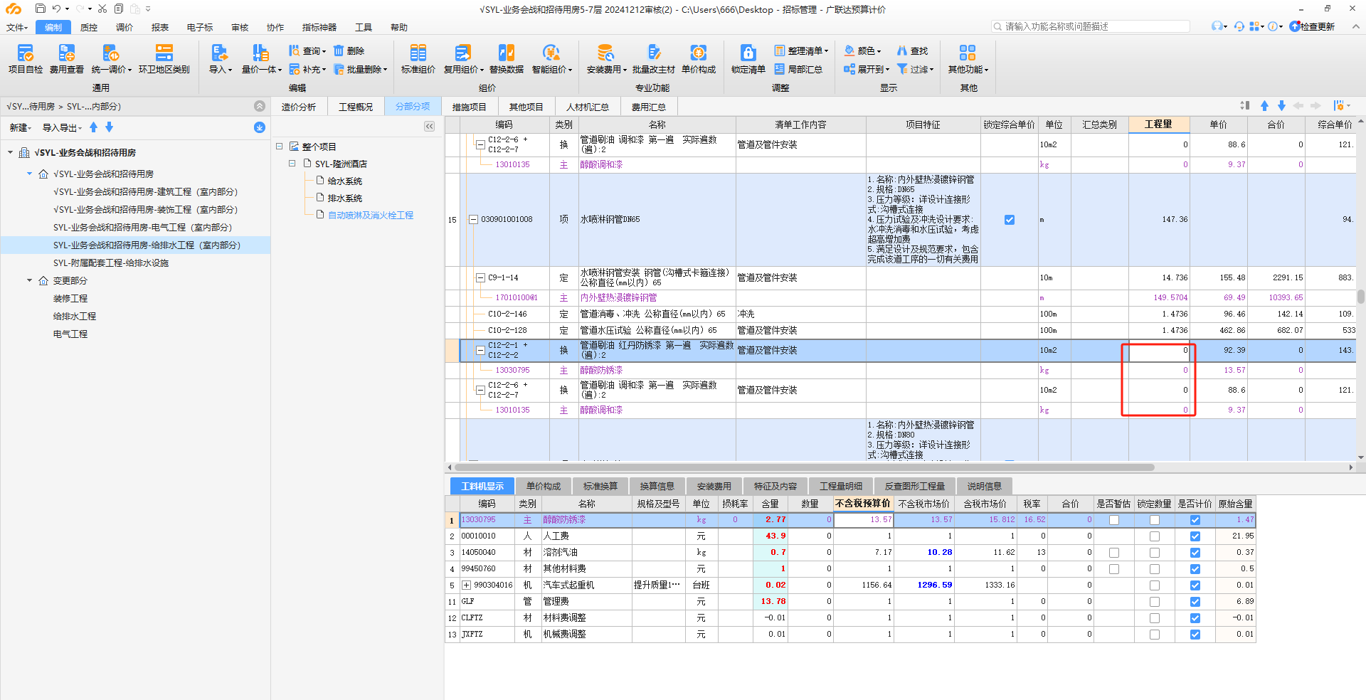The image size is (1366, 700).
Task: Toggle 是否暂估 checkbox for 醇酸防锈漆 row
Action: click(1114, 520)
